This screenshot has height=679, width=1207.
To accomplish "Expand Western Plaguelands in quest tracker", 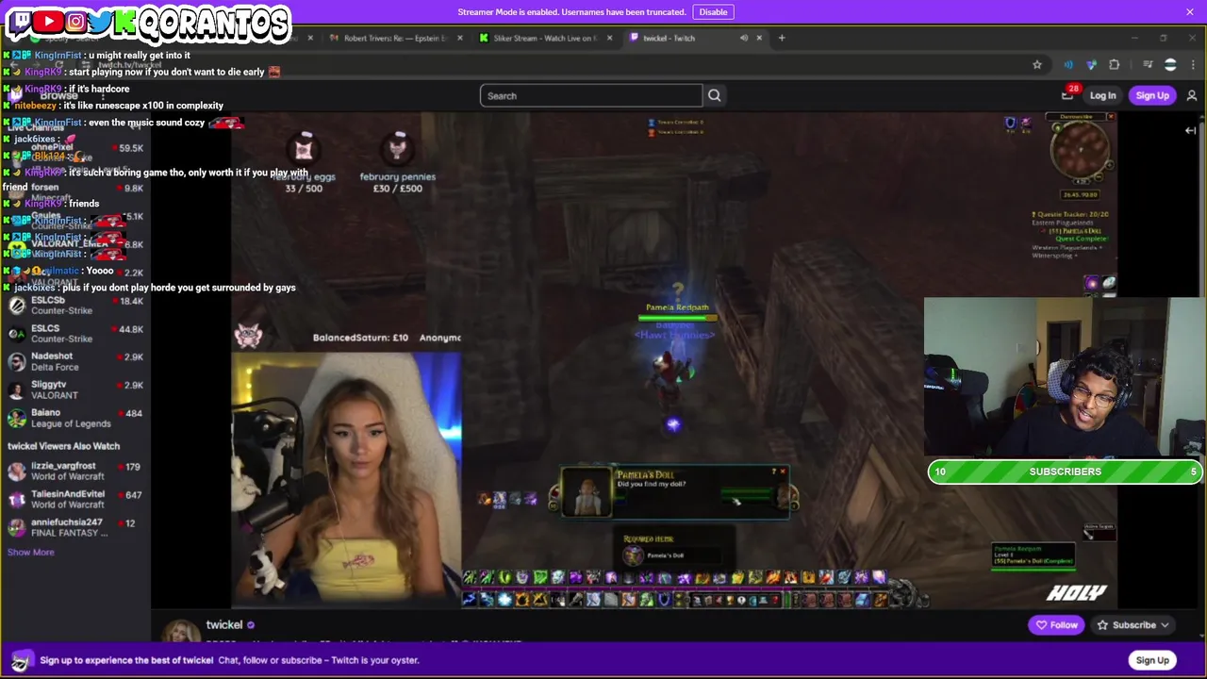I will point(1067,247).
